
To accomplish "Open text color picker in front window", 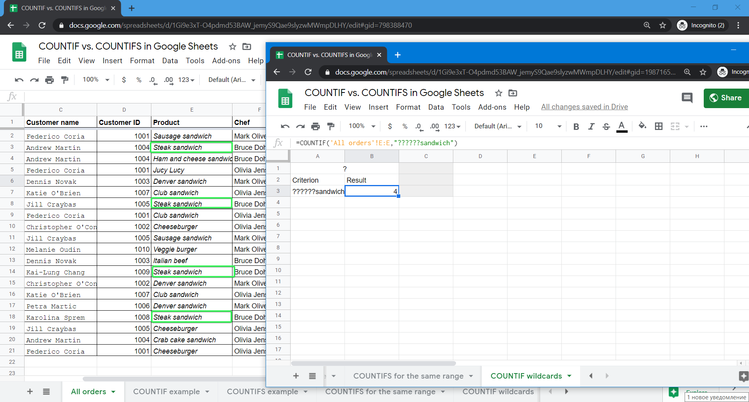I will click(622, 126).
